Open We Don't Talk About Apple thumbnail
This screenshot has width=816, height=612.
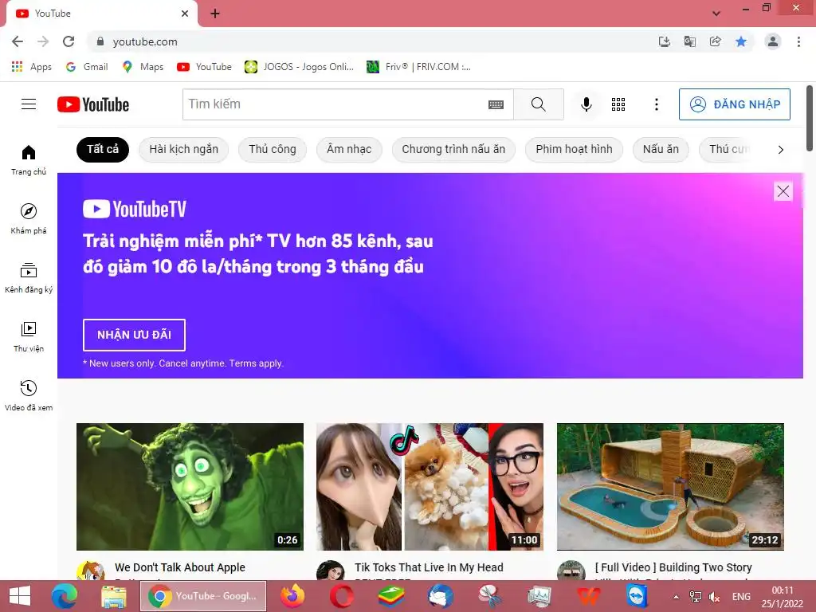tap(190, 487)
